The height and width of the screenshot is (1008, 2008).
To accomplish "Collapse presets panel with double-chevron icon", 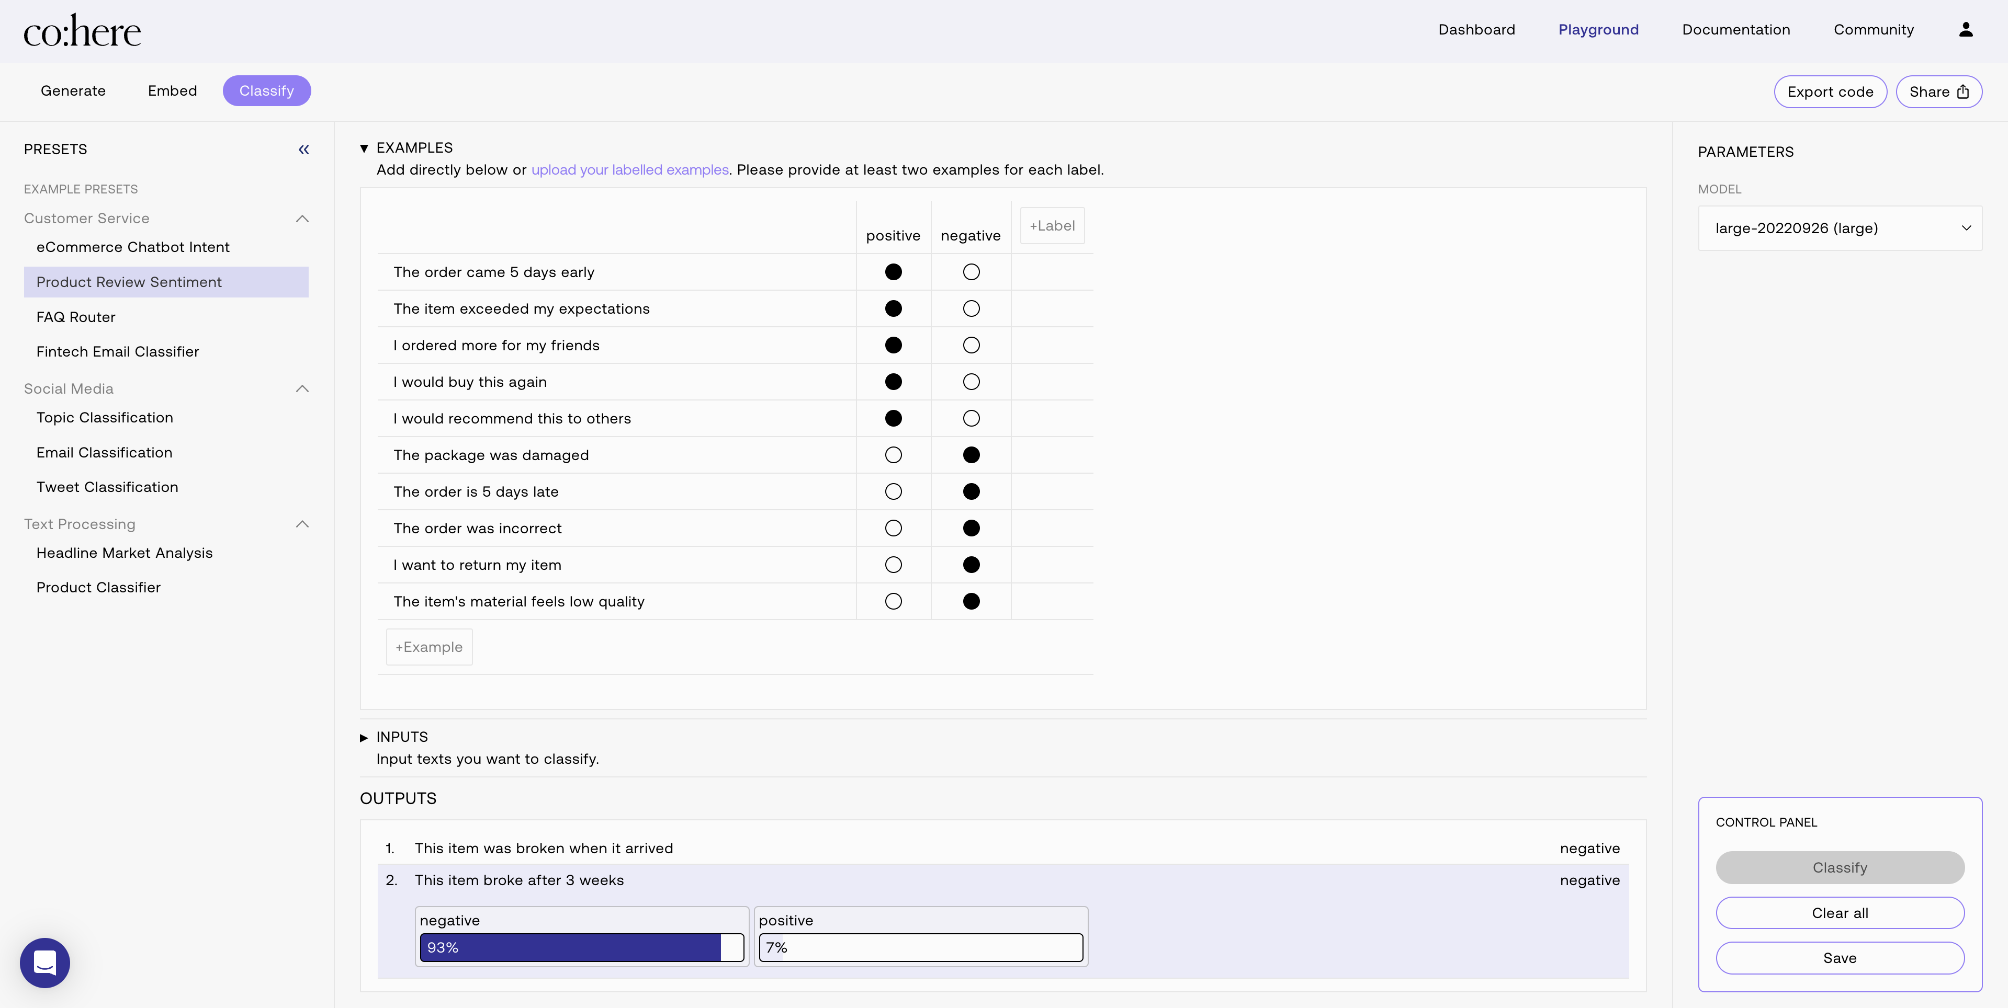I will pyautogui.click(x=303, y=150).
